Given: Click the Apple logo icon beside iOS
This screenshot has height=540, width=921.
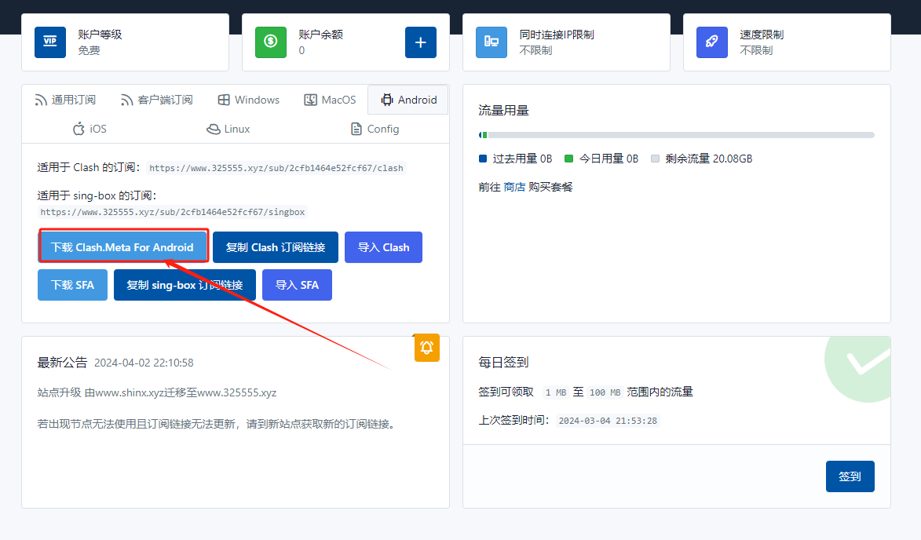Looking at the screenshot, I should click(79, 129).
